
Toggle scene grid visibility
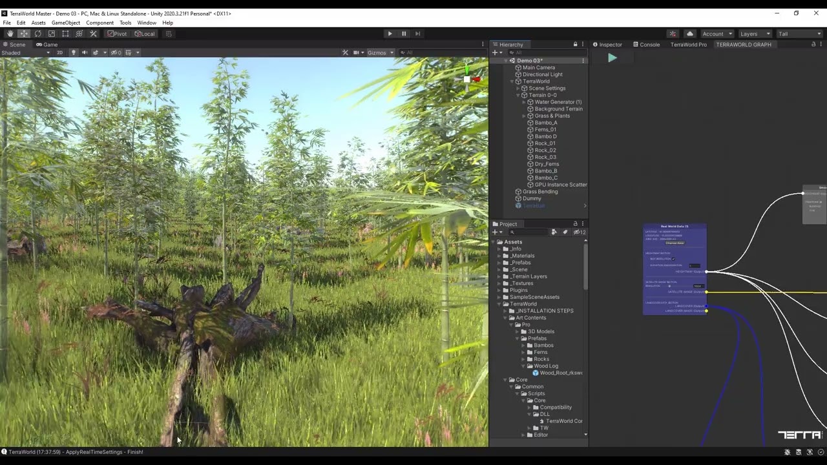(129, 52)
